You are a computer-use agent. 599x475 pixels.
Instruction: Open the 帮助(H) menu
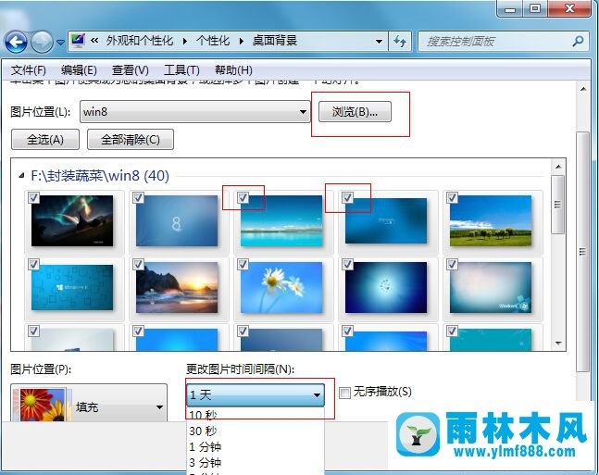[233, 70]
